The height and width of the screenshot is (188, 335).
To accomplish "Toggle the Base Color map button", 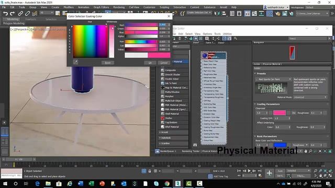I will click(x=288, y=145).
